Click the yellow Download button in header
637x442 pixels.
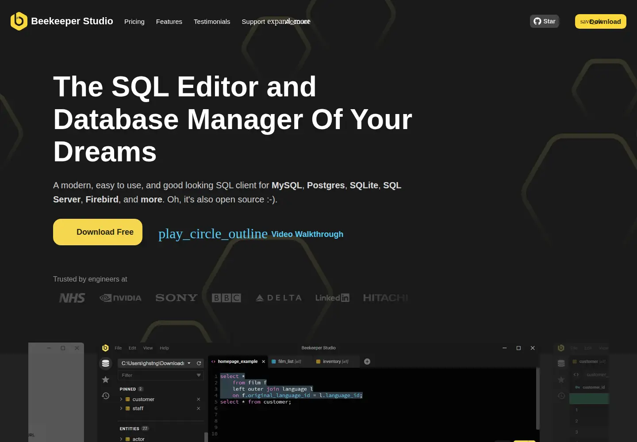click(601, 21)
